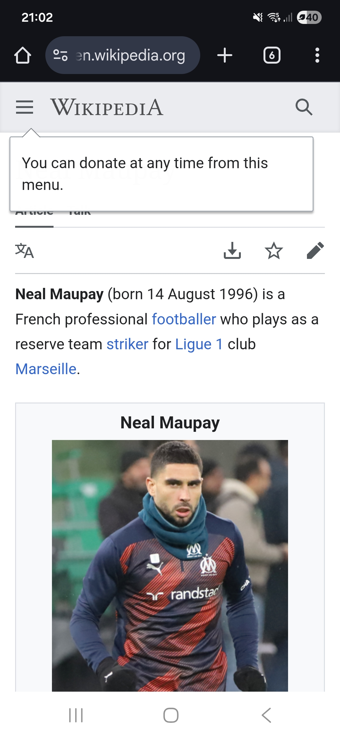Download the article using the download icon
The image size is (340, 737).
[232, 251]
